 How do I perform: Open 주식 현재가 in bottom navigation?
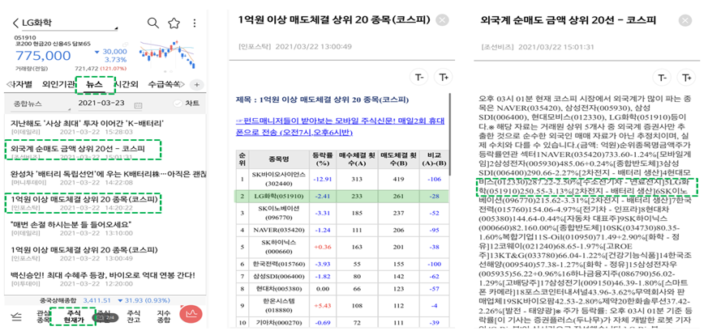tap(73, 316)
